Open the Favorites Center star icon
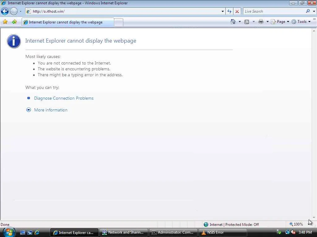Image resolution: width=317 pixels, height=237 pixels. 5,22
